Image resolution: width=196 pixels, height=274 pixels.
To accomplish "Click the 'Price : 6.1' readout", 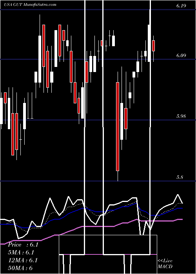I will pyautogui.click(x=23, y=245).
